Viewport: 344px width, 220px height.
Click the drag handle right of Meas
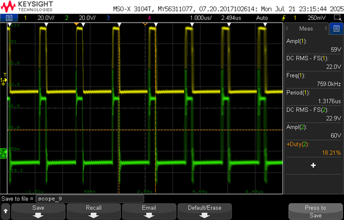[326, 29]
